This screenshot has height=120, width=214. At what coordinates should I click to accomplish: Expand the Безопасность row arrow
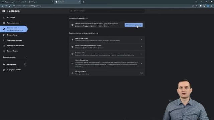click(141, 54)
